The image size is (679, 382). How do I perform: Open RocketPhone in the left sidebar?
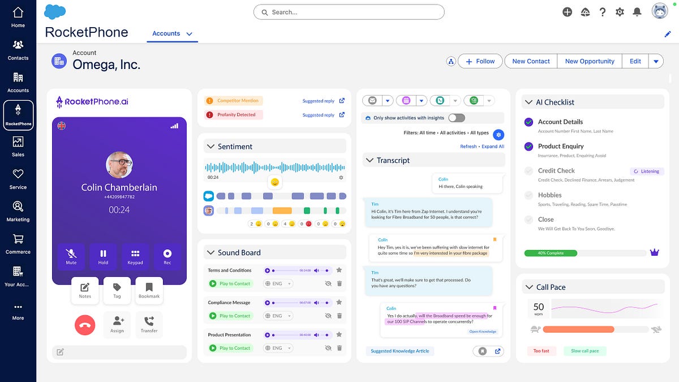[x=18, y=115]
